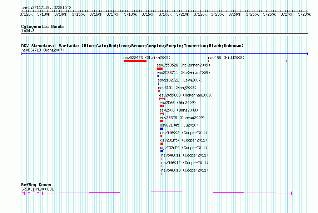The height and width of the screenshot is (213, 318).
Task: Click the esv2553528 (McKernan2009) label
Action: point(183,65)
